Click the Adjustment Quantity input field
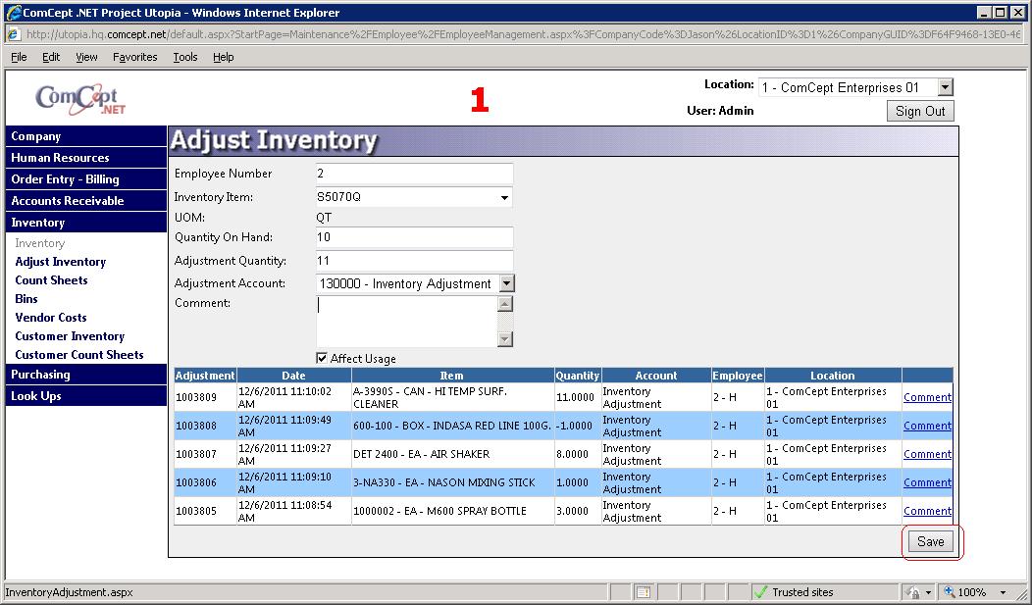Image resolution: width=1032 pixels, height=605 pixels. click(414, 261)
